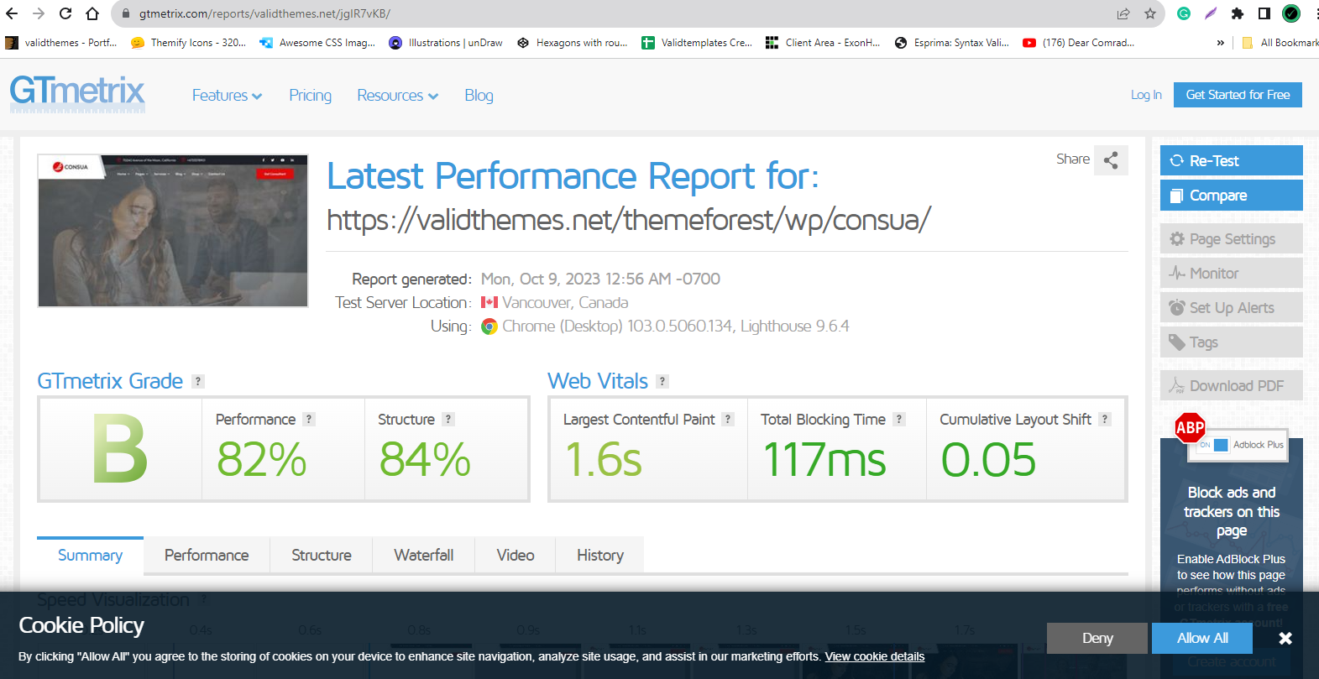
Task: Click the tested URL heading
Action: (629, 220)
